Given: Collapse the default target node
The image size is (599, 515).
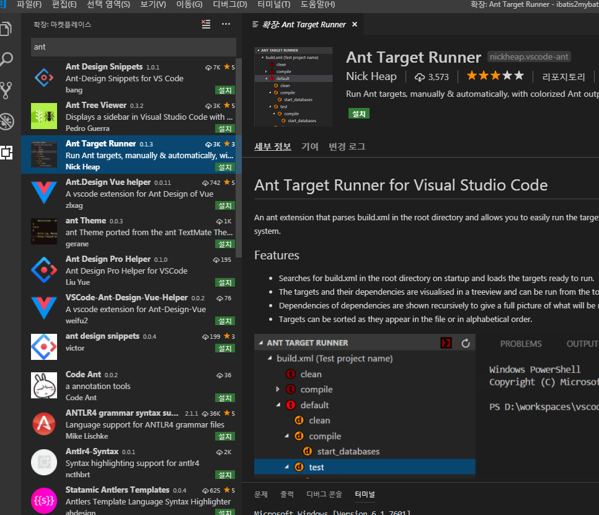Looking at the screenshot, I should click(x=278, y=405).
